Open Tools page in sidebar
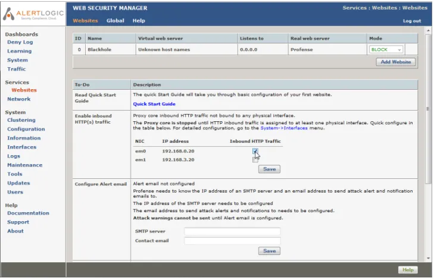 (x=15, y=174)
